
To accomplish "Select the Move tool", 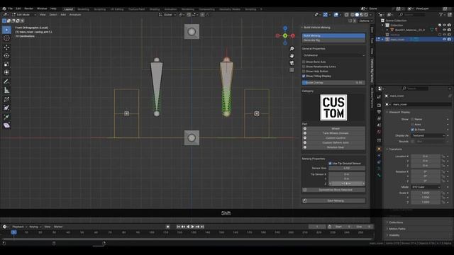I will [6, 47].
